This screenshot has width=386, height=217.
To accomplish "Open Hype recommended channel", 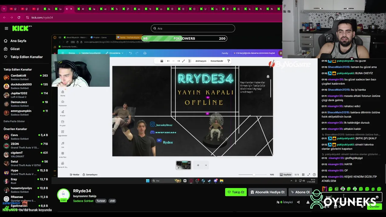I will (x=26, y=172).
